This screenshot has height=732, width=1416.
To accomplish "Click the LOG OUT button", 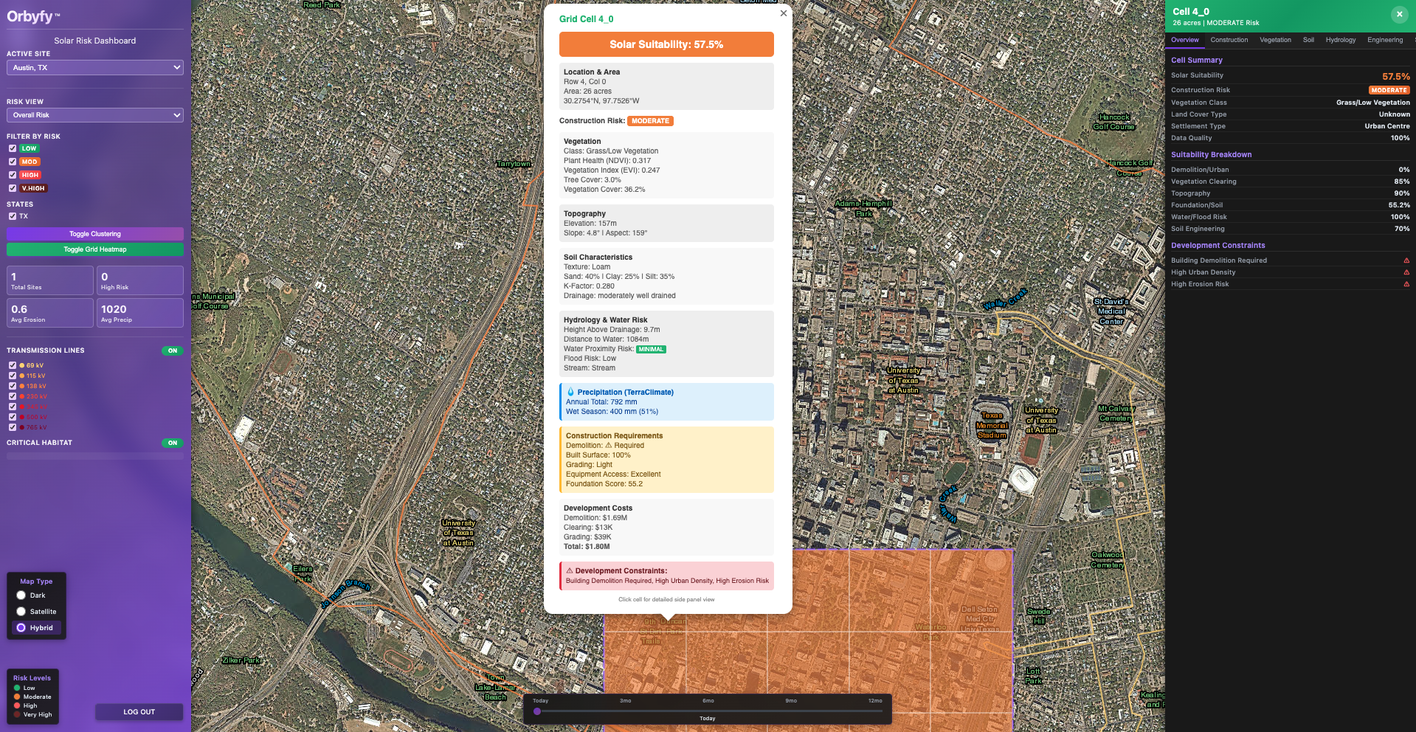I will pyautogui.click(x=139, y=712).
